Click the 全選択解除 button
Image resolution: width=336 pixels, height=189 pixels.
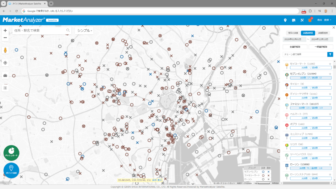(295, 47)
